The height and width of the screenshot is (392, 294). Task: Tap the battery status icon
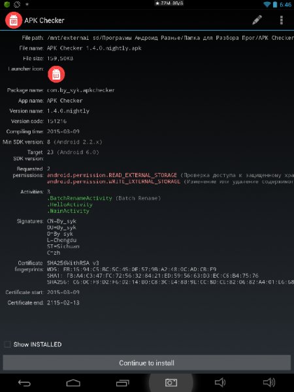275,5
